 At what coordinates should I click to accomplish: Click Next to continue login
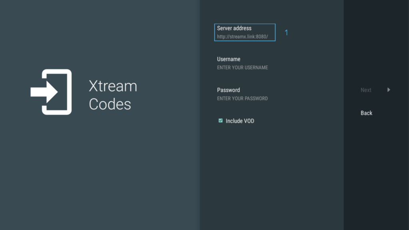click(x=366, y=90)
